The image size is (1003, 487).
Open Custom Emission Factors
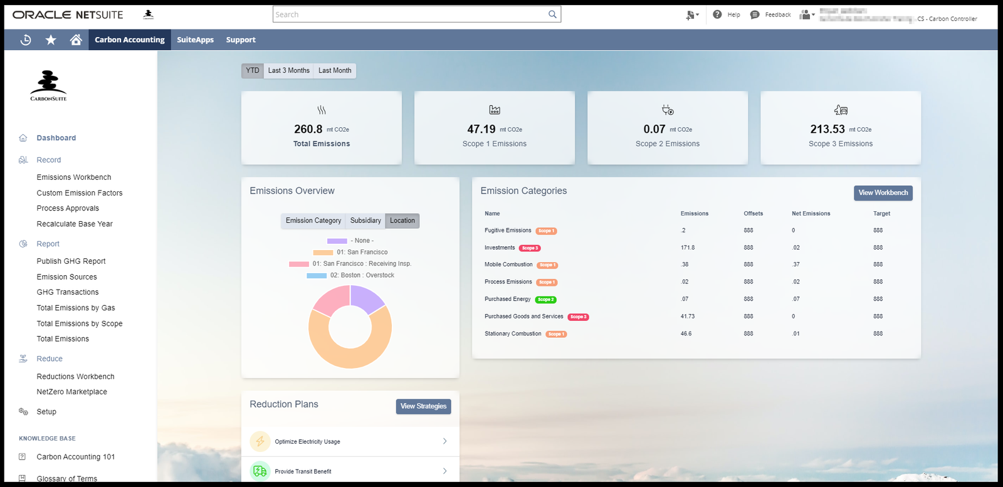click(x=80, y=193)
